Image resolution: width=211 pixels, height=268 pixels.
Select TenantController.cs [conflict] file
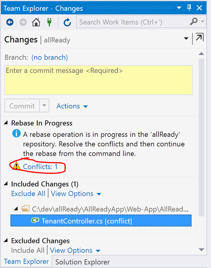coord(101,221)
